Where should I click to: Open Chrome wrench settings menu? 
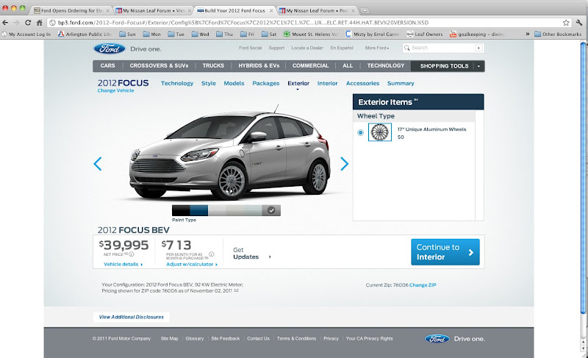tap(579, 23)
